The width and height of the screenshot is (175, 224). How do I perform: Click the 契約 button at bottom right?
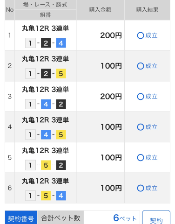[156, 218]
